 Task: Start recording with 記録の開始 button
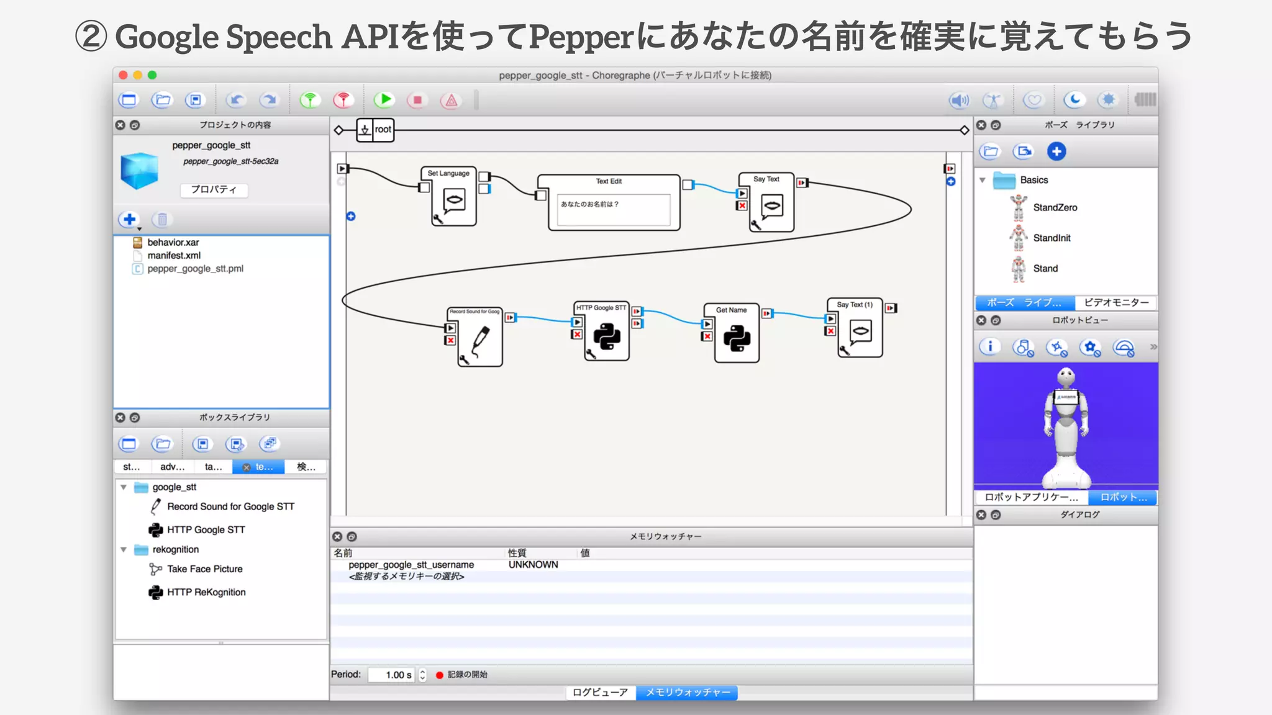point(461,675)
